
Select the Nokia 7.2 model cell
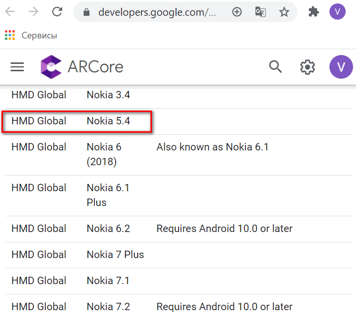tap(108, 307)
